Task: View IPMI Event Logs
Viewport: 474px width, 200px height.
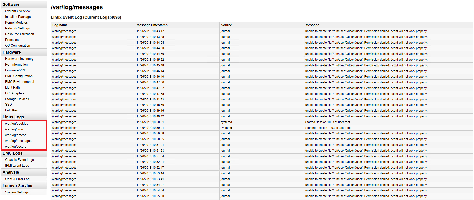Action: [17, 165]
